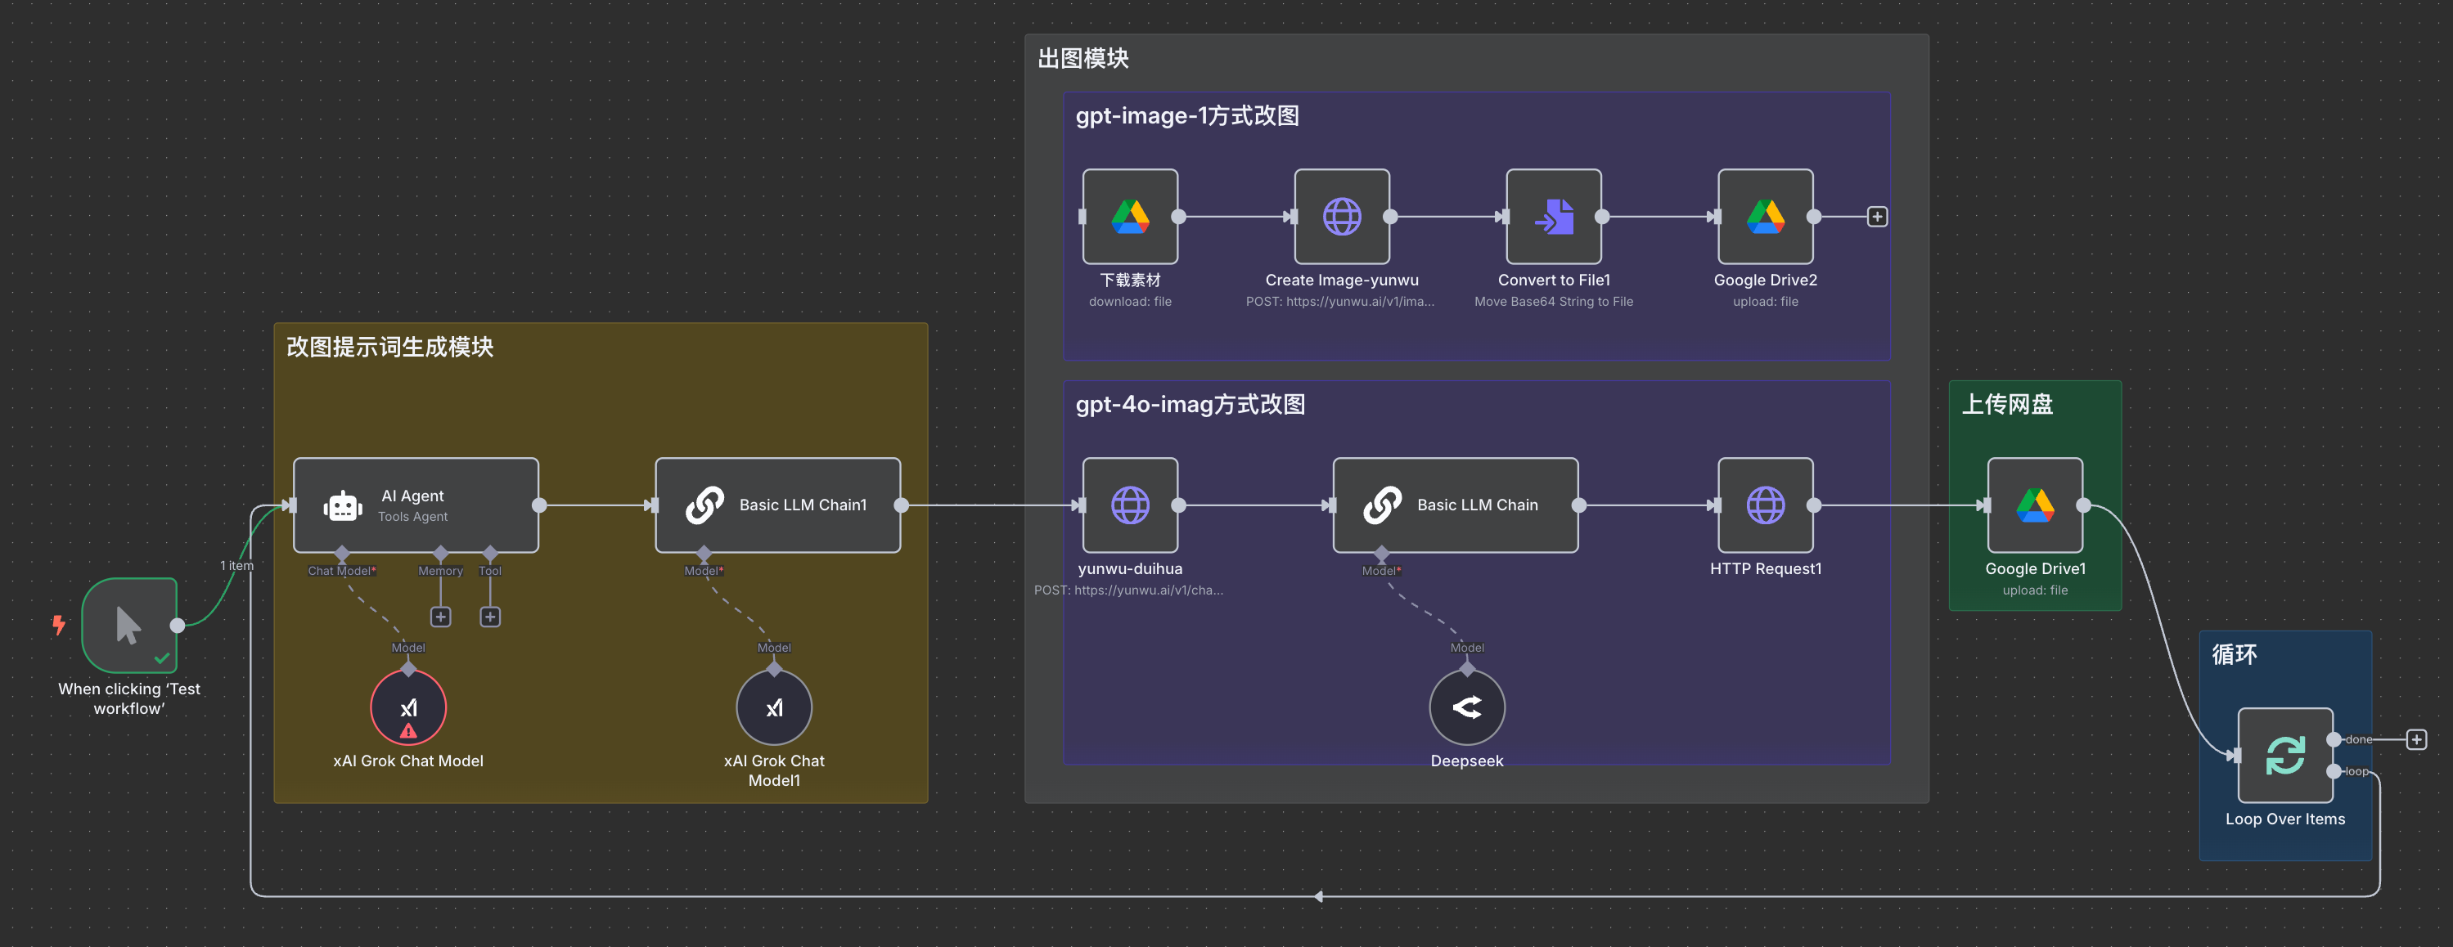
Task: Select the 出图模块 sticky note title
Action: click(1082, 59)
